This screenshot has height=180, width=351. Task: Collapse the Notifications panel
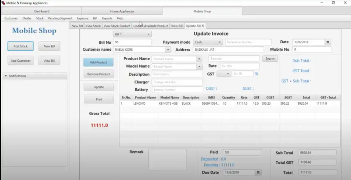click(x=6, y=76)
